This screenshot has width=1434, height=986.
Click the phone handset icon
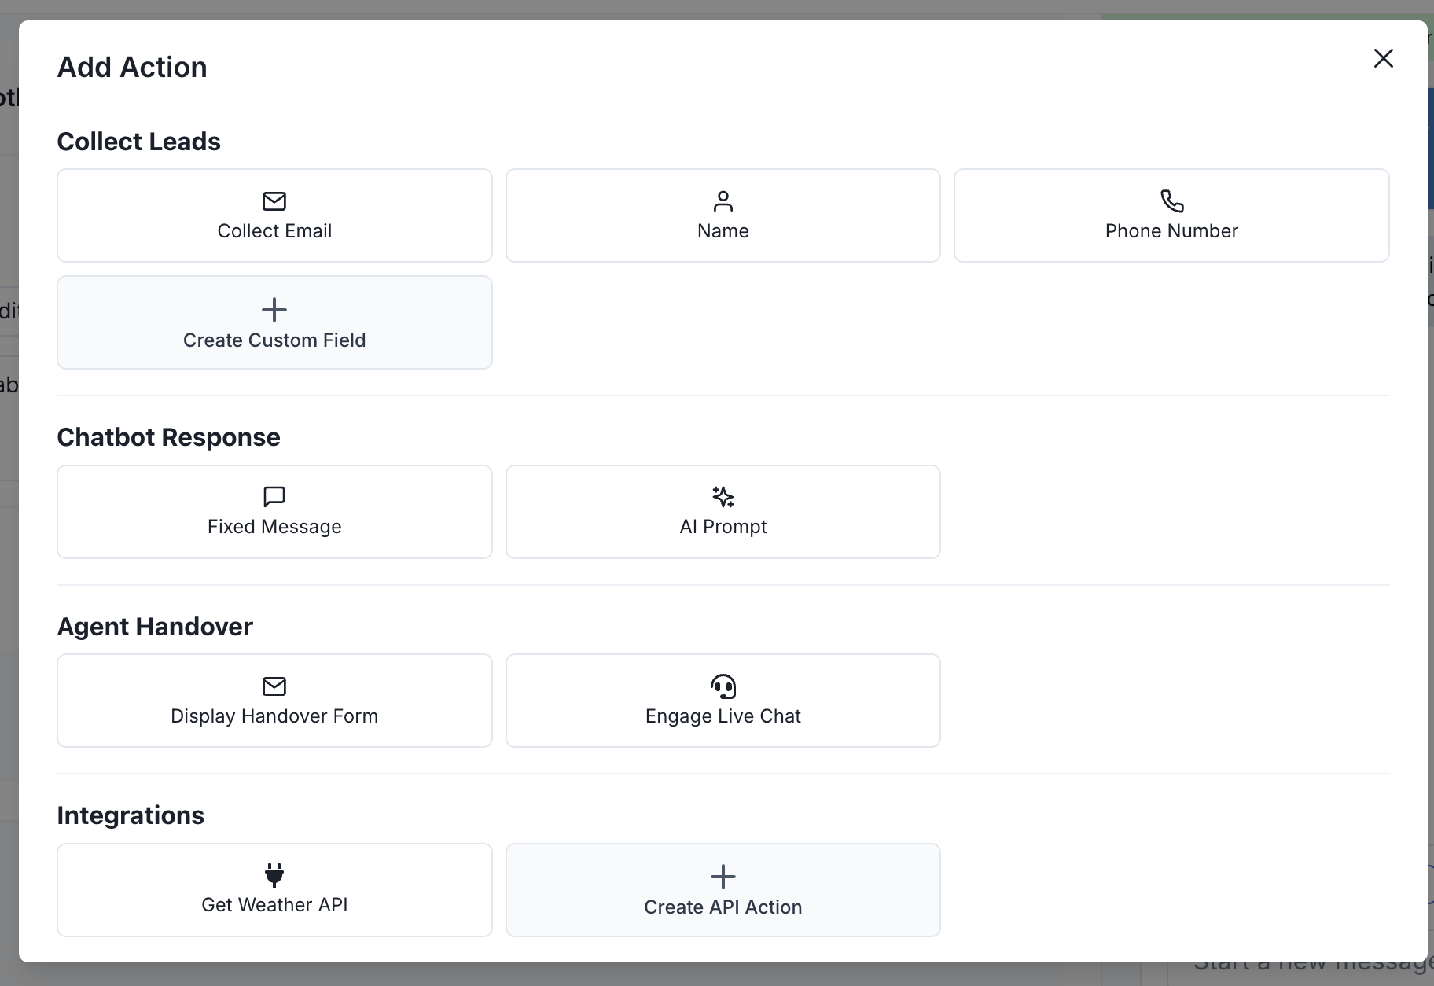1171,201
